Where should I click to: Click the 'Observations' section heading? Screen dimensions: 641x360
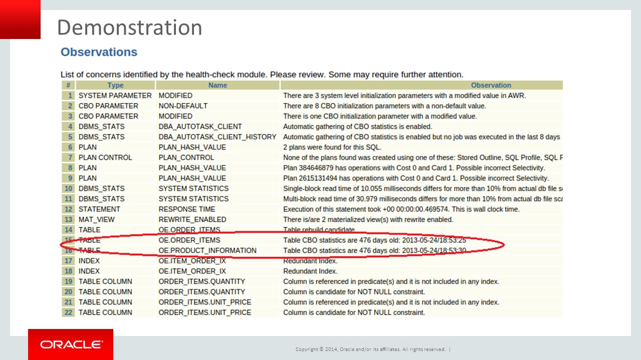(x=99, y=52)
